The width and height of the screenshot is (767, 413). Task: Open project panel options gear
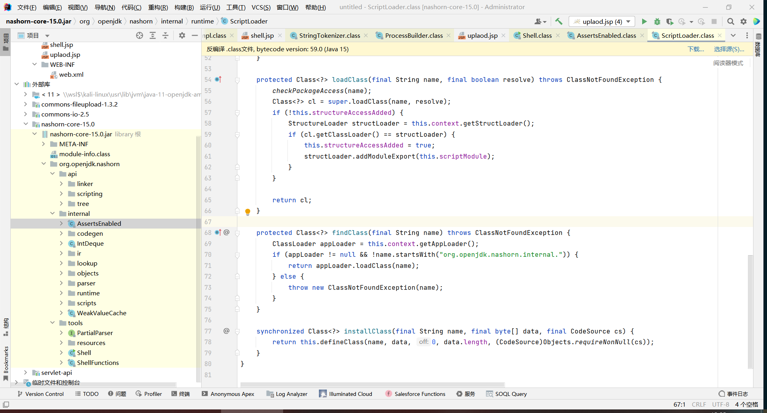182,35
